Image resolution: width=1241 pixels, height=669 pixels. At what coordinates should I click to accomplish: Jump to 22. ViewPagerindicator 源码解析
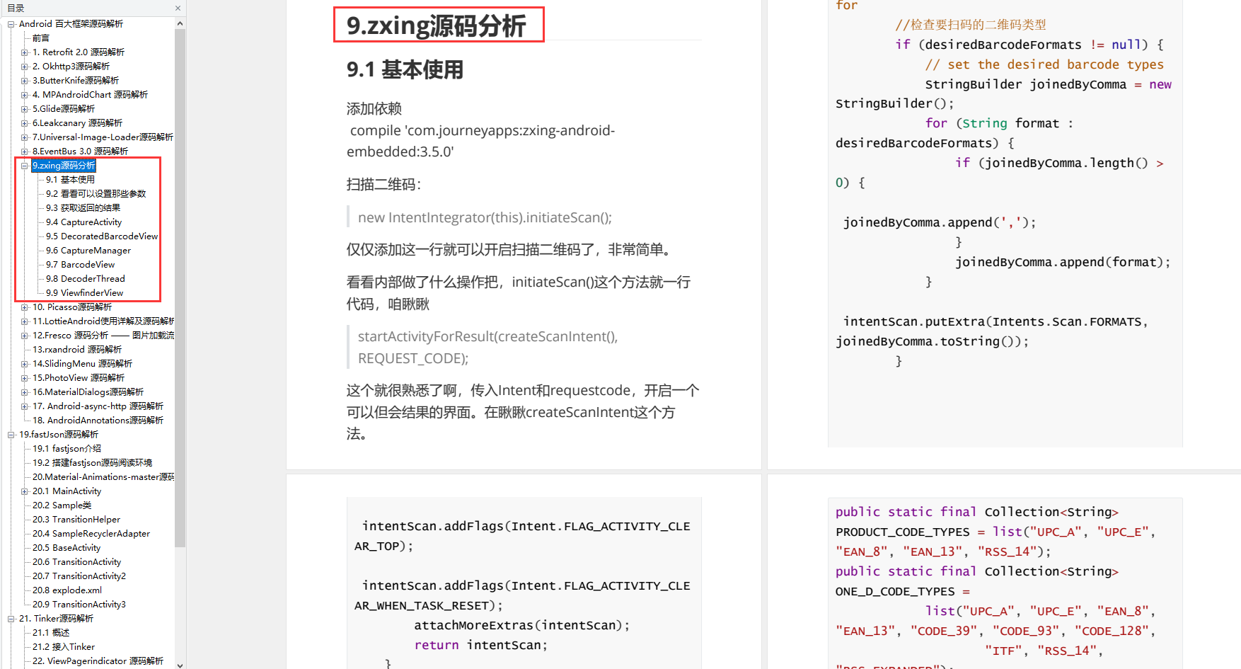point(98,661)
